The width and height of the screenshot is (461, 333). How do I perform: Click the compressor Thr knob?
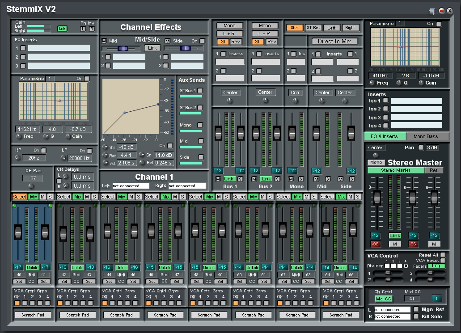[105, 147]
